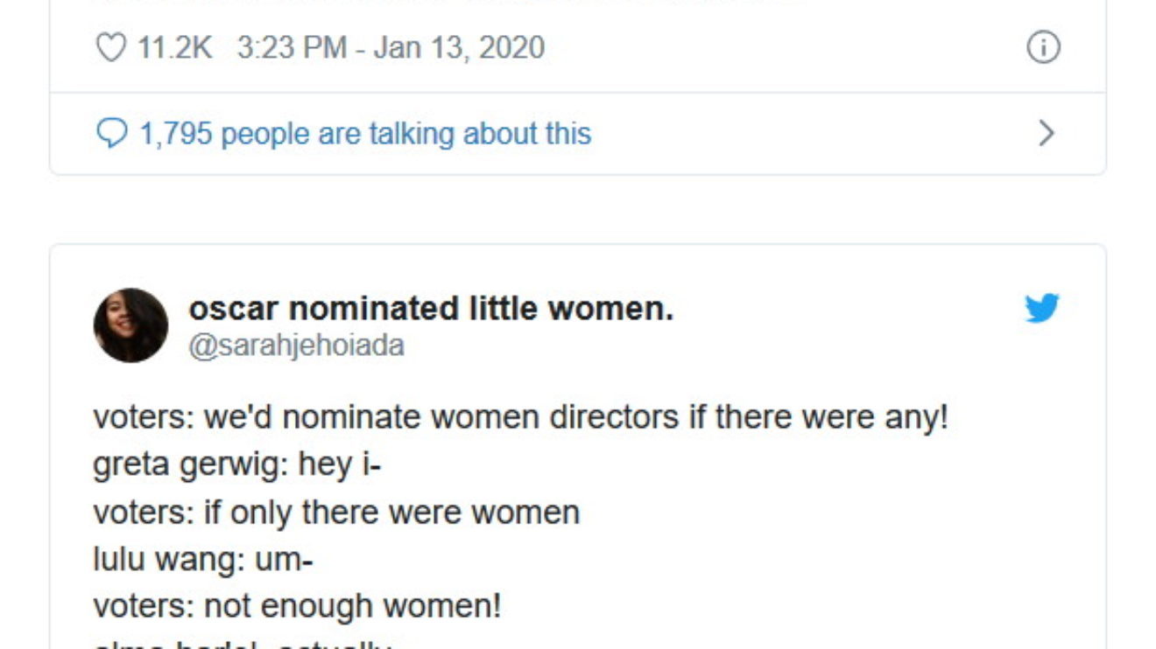The image size is (1156, 649).
Task: Click the blue speech bubble reply icon
Action: 110,134
